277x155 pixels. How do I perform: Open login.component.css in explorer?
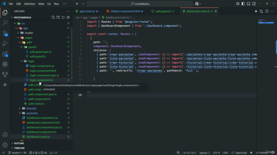pos(42,66)
